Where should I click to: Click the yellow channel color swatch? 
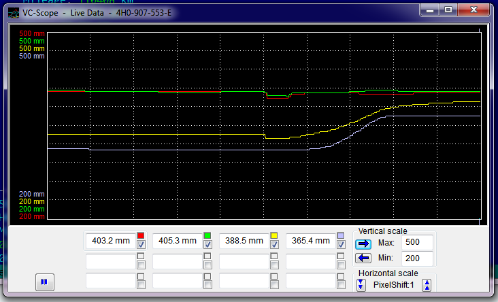click(274, 235)
